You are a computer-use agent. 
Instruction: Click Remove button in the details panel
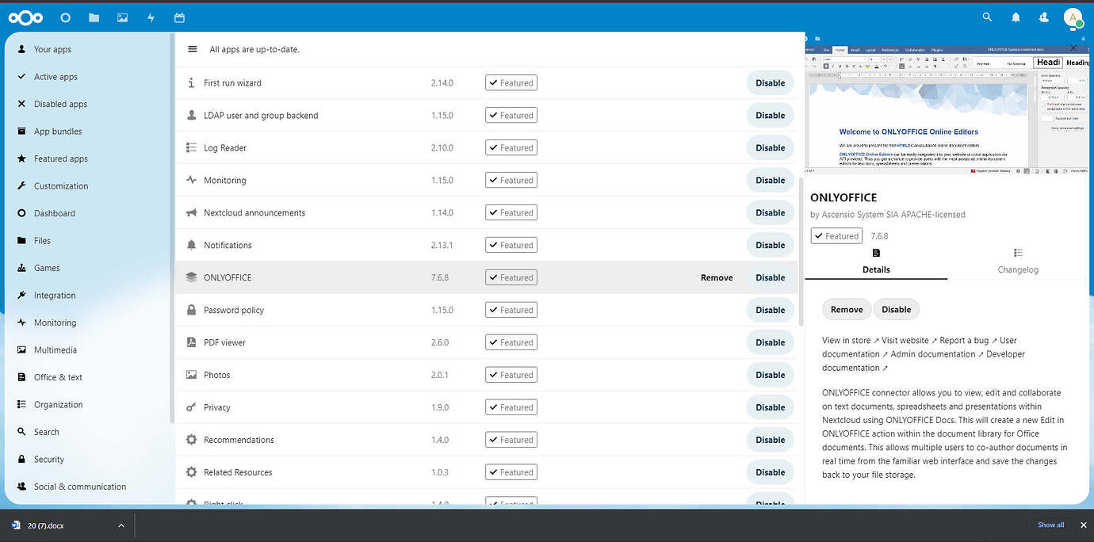[847, 310]
